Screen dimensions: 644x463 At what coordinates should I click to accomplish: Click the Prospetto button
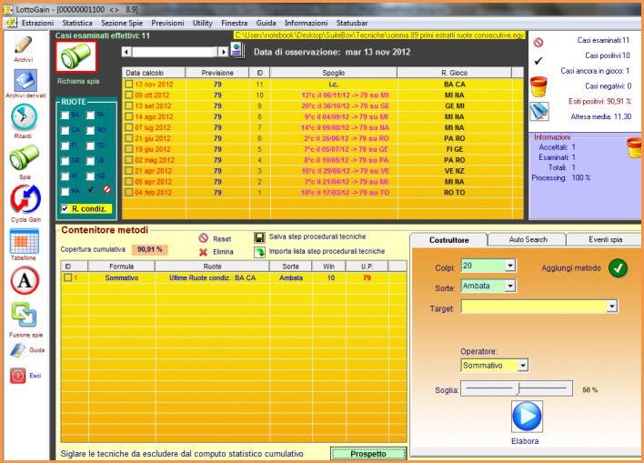367,453
